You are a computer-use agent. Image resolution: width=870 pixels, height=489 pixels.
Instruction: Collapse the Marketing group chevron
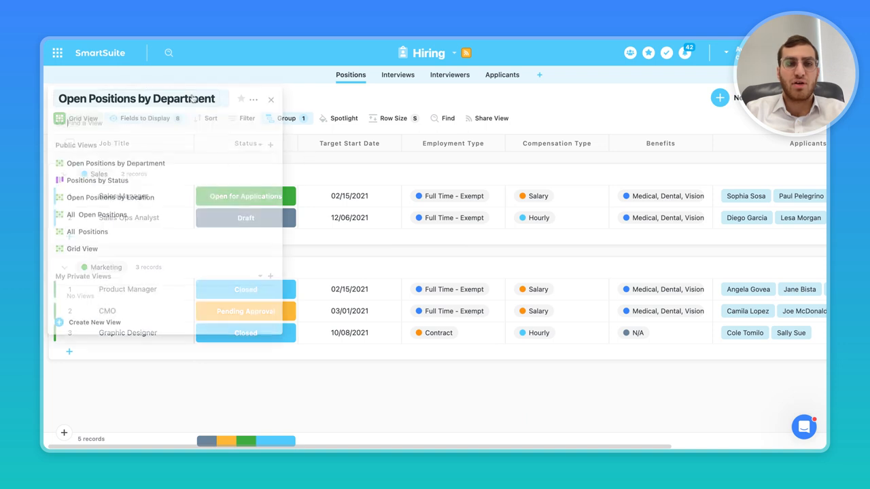tap(65, 268)
